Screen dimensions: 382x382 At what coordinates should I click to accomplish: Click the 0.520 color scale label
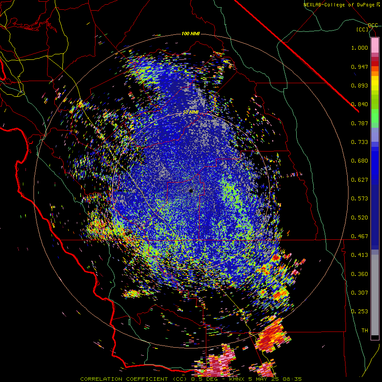coord(360,218)
